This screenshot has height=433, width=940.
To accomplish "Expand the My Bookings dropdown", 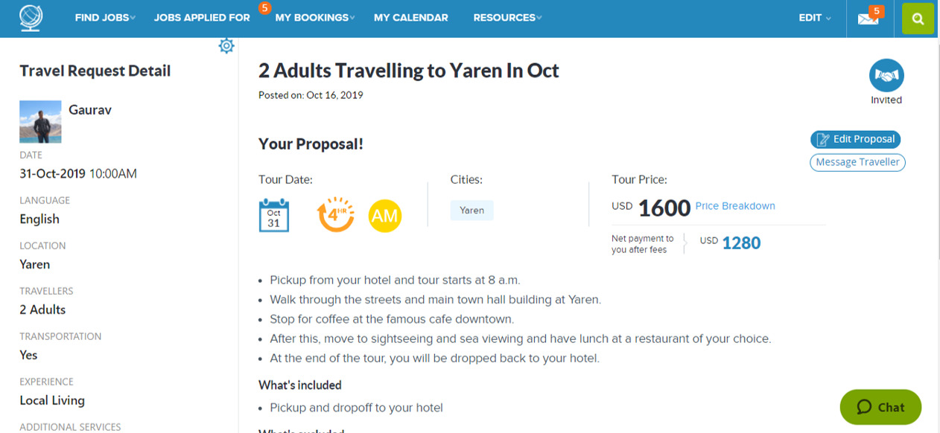I will tap(314, 18).
